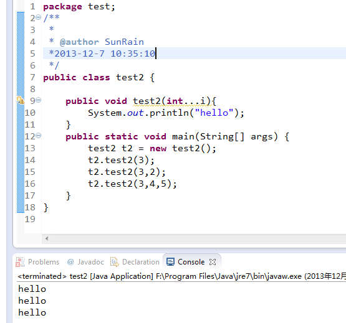
Task: Click the second 'hello' console output line
Action: tap(32, 301)
